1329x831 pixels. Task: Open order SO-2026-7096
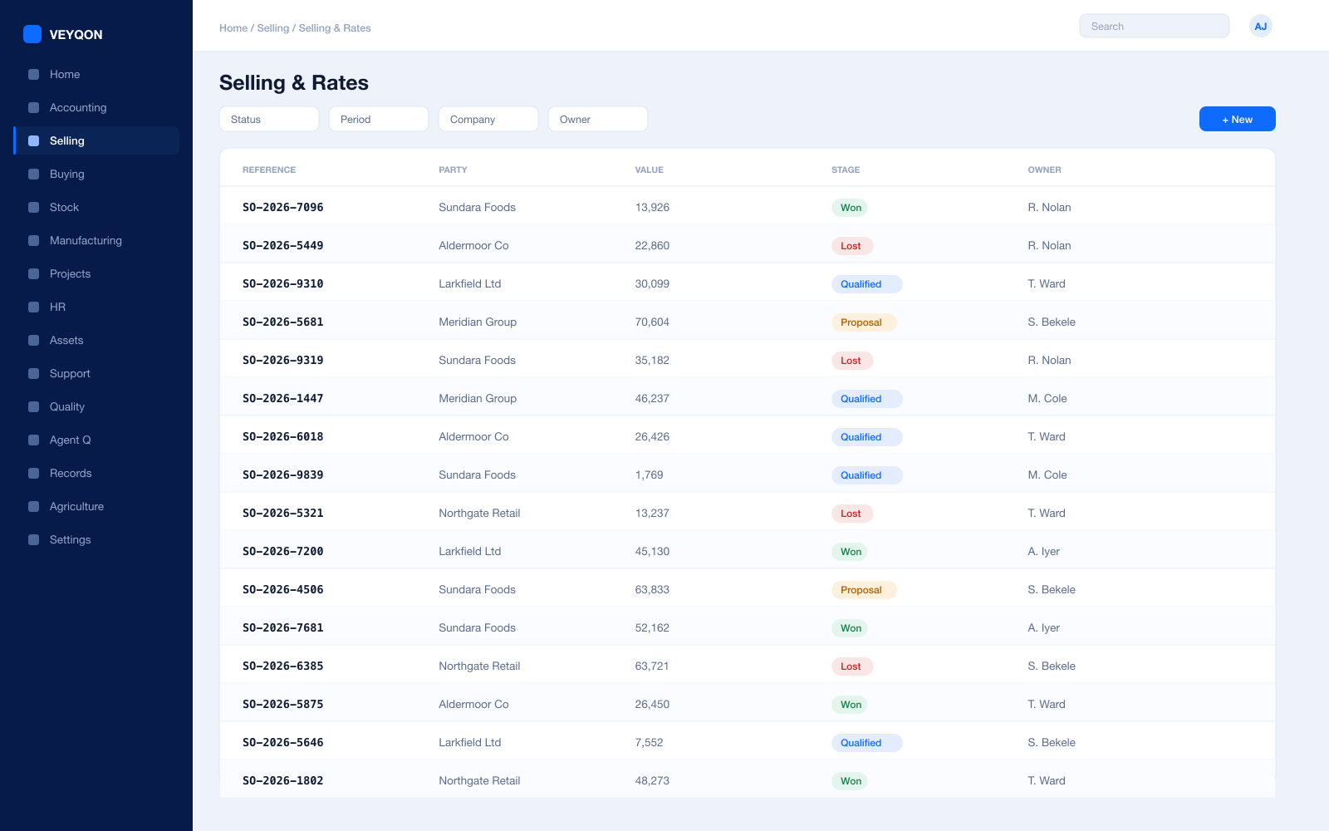[x=283, y=207]
